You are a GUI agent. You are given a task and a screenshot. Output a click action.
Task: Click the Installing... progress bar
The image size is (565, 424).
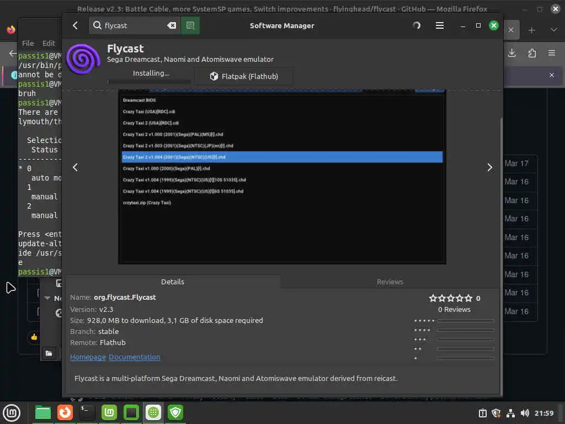pos(149,82)
